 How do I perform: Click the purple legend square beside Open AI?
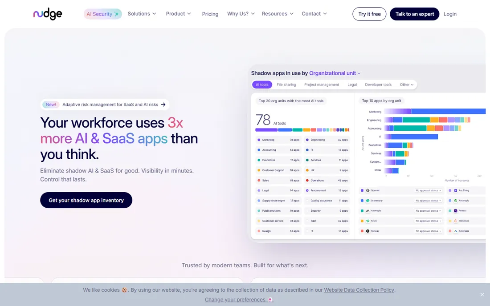pyautogui.click(x=362, y=190)
